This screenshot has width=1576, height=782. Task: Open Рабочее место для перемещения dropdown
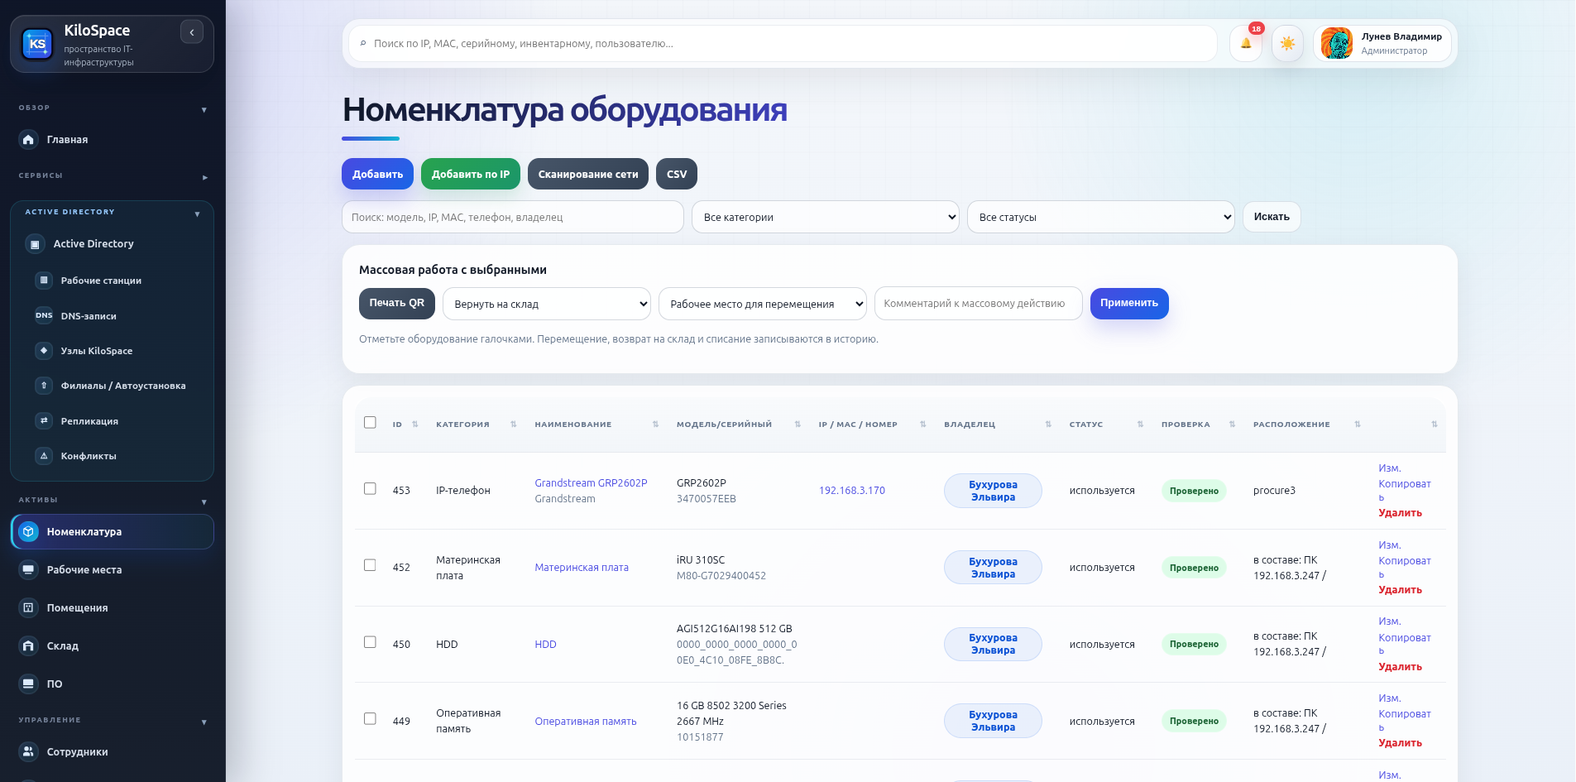pyautogui.click(x=763, y=304)
